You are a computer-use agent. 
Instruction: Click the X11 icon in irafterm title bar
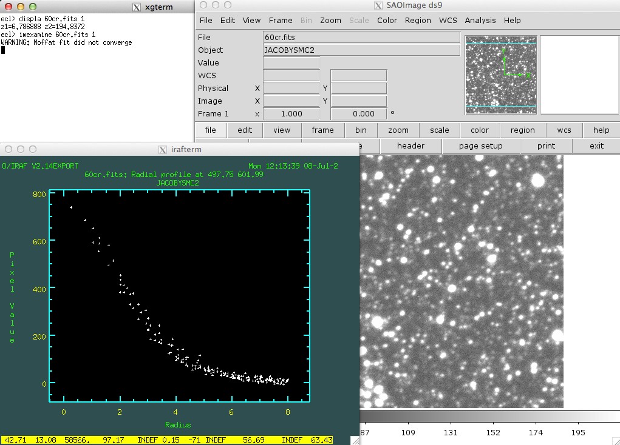click(x=163, y=149)
